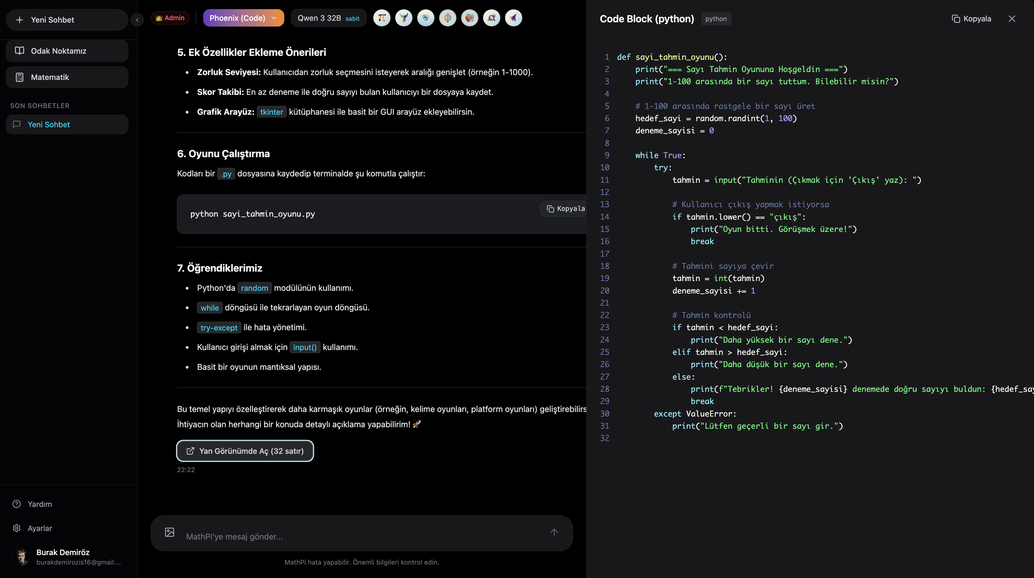Open the Matematik sidebar item
Image resolution: width=1034 pixels, height=578 pixels.
pos(66,77)
